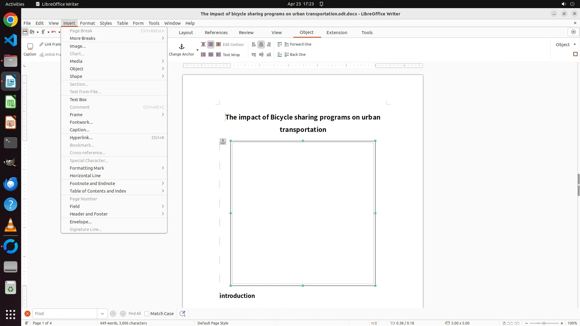Select the Center Horizontally alignment icon
The width and height of the screenshot is (580, 326).
tap(261, 44)
